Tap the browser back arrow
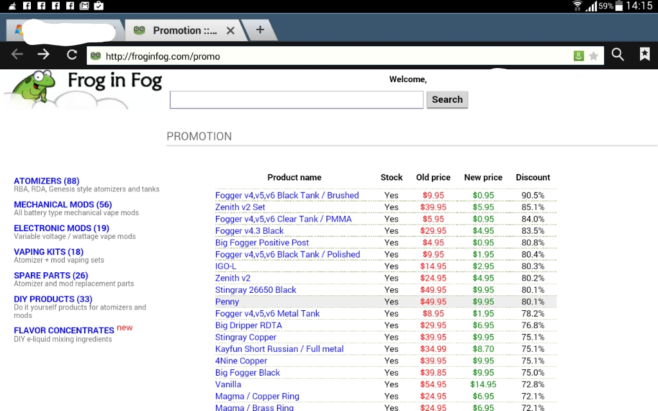Viewport: 658px width, 411px height. (17, 55)
